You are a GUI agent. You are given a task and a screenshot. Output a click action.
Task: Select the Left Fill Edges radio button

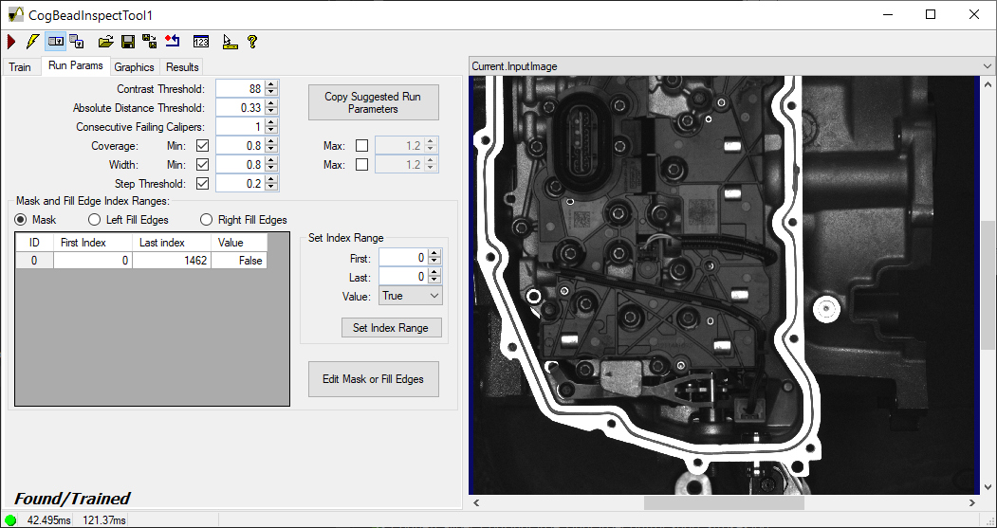pyautogui.click(x=94, y=220)
